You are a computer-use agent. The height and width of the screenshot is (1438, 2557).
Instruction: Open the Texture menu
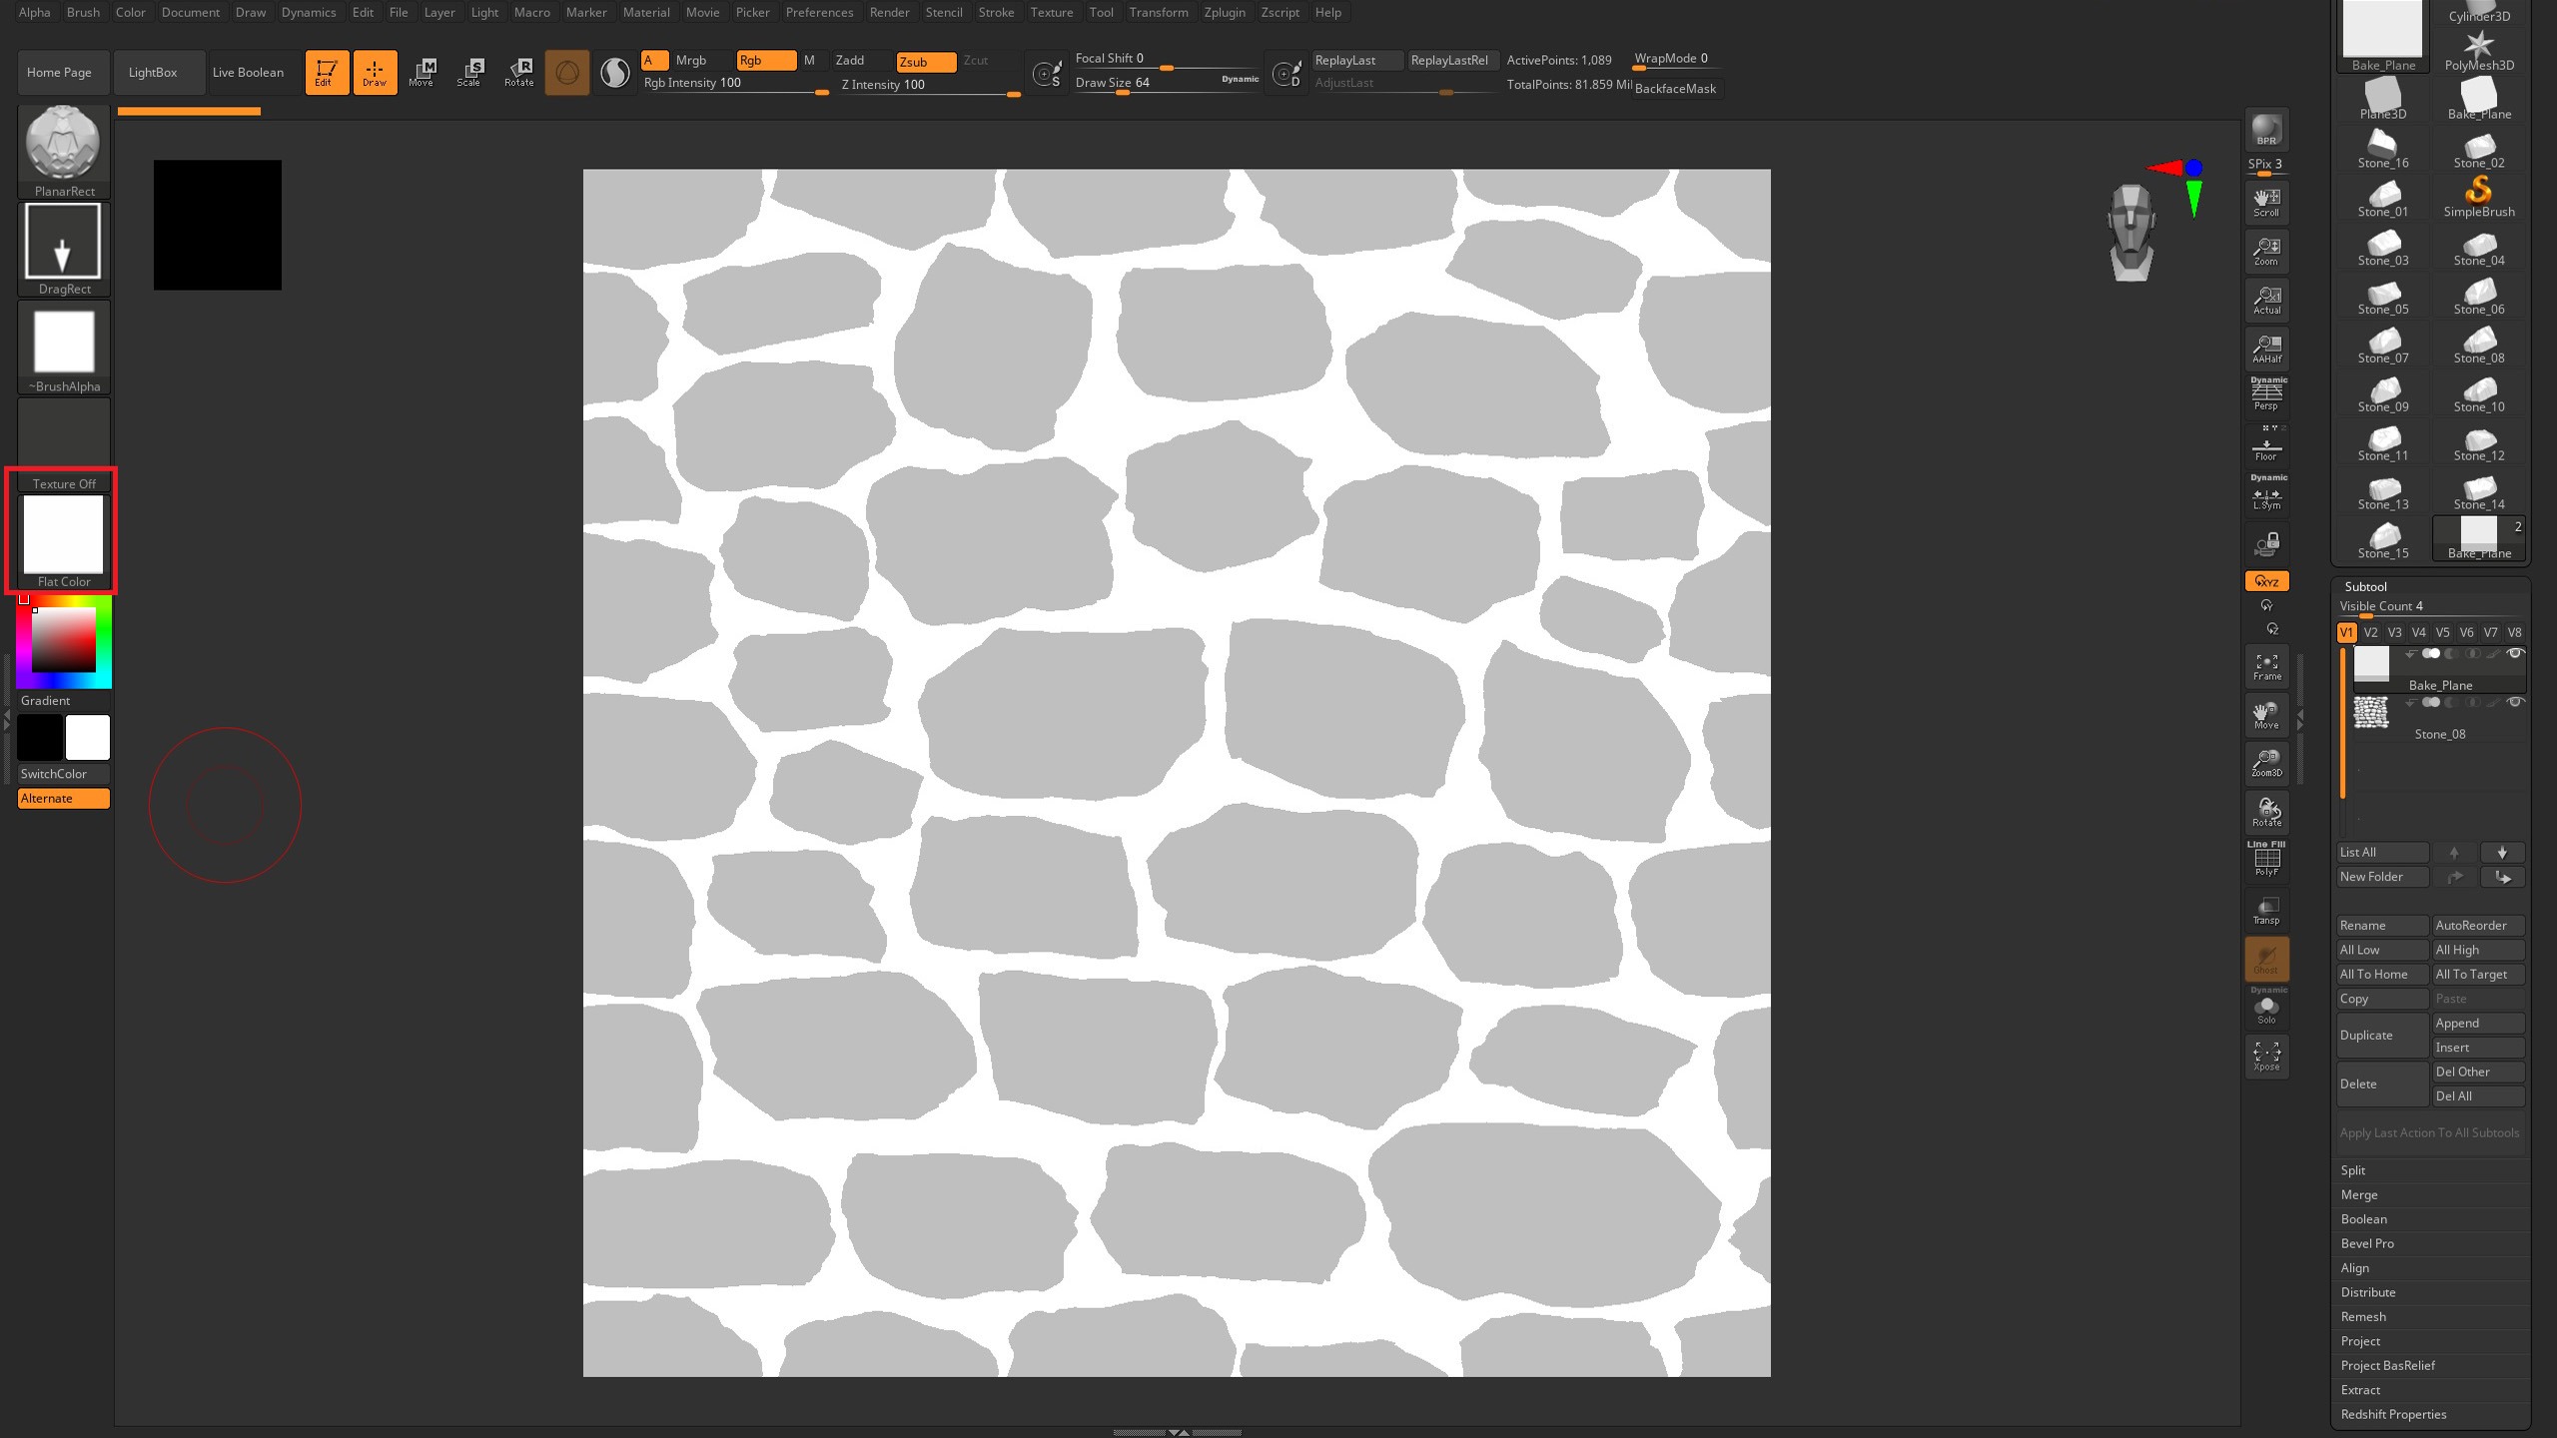point(1052,12)
